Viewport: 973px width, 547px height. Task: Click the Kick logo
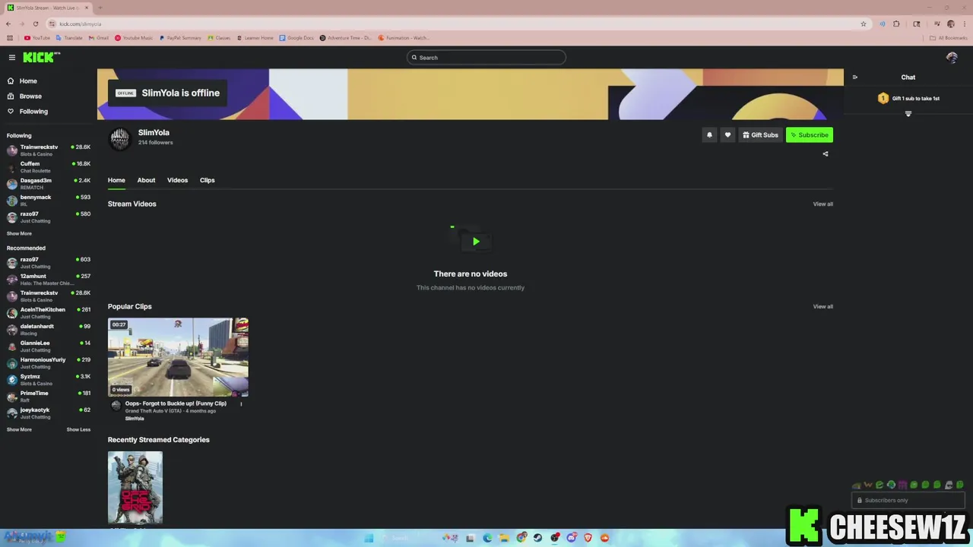pos(41,57)
